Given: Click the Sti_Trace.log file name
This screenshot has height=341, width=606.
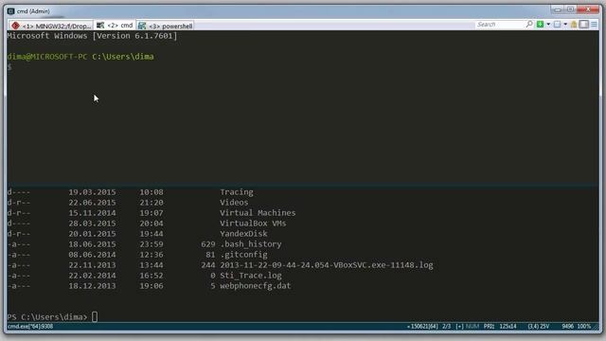Looking at the screenshot, I should [251, 276].
